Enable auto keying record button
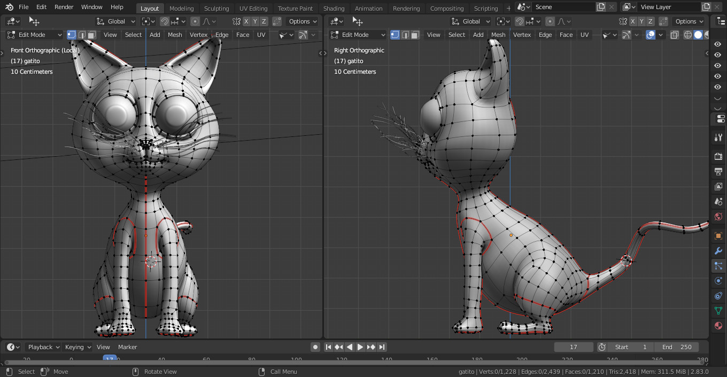 tap(315, 347)
